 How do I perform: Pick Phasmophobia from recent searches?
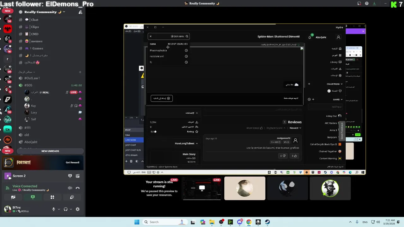(169, 50)
